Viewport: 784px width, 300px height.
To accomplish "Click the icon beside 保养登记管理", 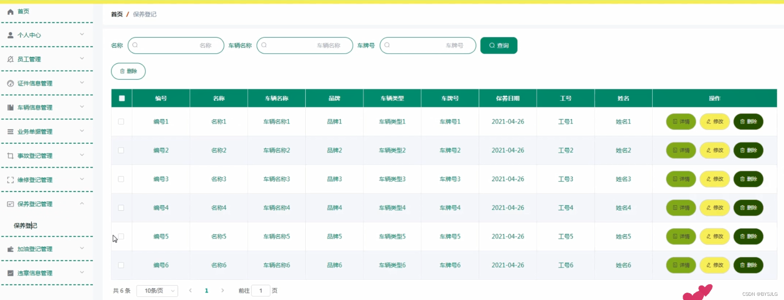I will pos(10,204).
